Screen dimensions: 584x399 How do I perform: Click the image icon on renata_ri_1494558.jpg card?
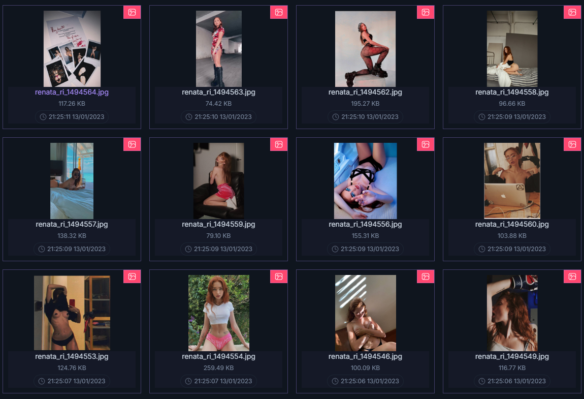click(x=572, y=12)
